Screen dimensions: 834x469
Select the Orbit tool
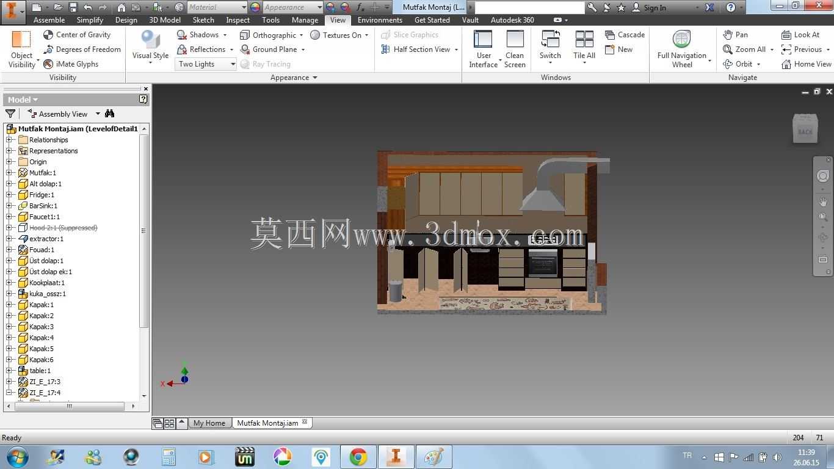click(x=738, y=64)
